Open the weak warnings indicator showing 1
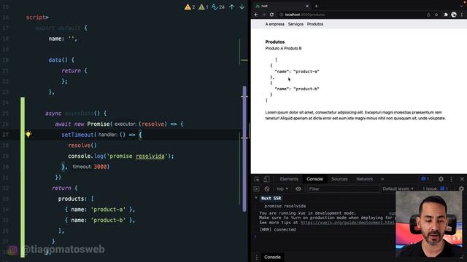The width and height of the screenshot is (467, 262). point(204,7)
